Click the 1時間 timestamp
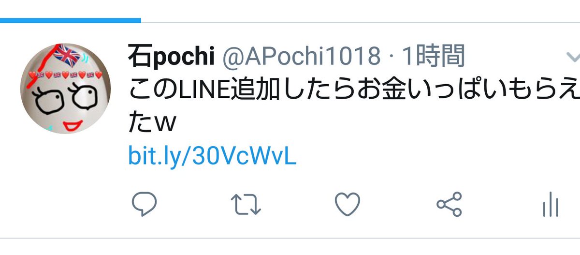The height and width of the screenshot is (255, 580). click(433, 58)
